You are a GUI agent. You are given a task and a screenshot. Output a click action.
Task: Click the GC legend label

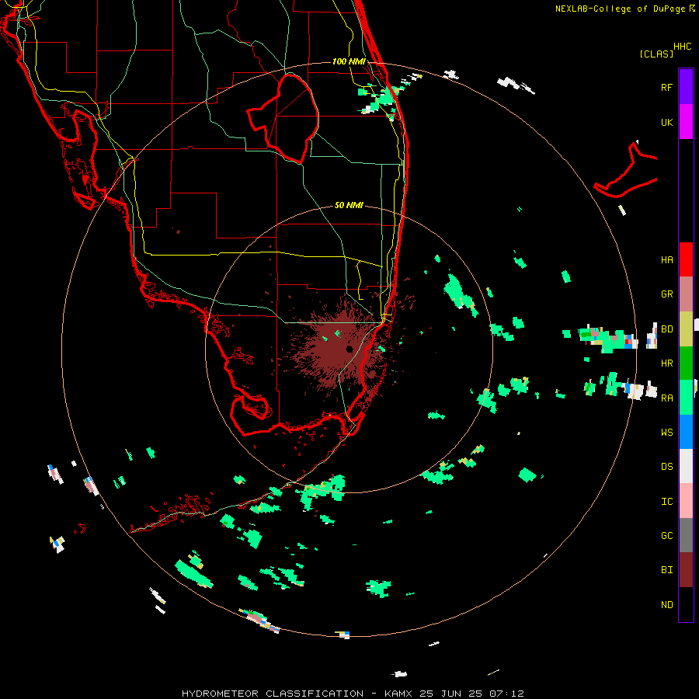pos(666,536)
